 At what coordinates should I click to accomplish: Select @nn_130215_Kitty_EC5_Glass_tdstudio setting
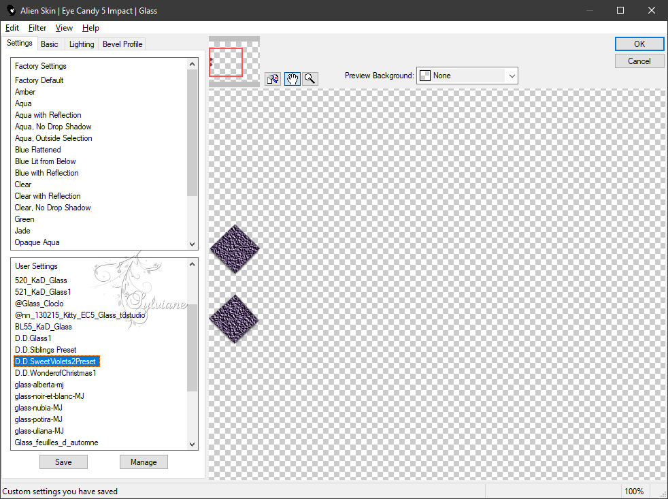point(80,315)
